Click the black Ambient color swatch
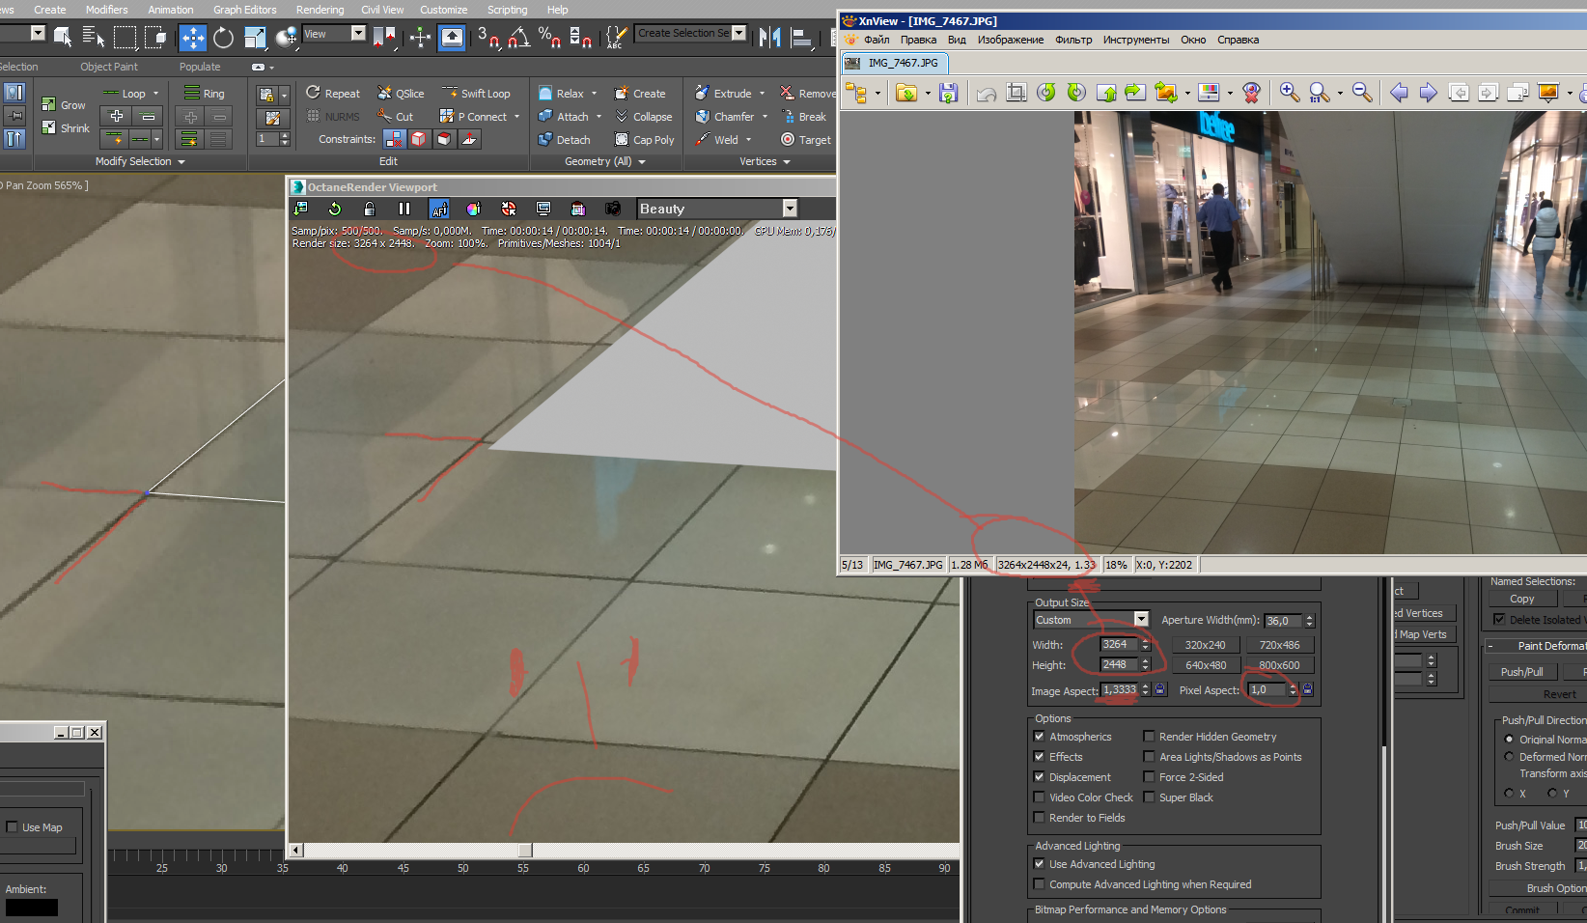 point(32,908)
